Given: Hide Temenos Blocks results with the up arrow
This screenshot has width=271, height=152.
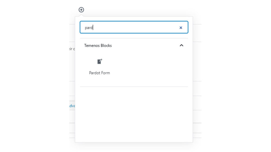Looking at the screenshot, I should (x=181, y=45).
